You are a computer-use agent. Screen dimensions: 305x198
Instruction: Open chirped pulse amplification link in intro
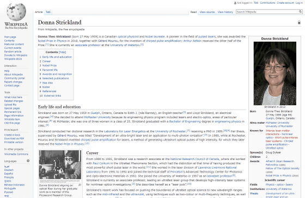pos(164,41)
